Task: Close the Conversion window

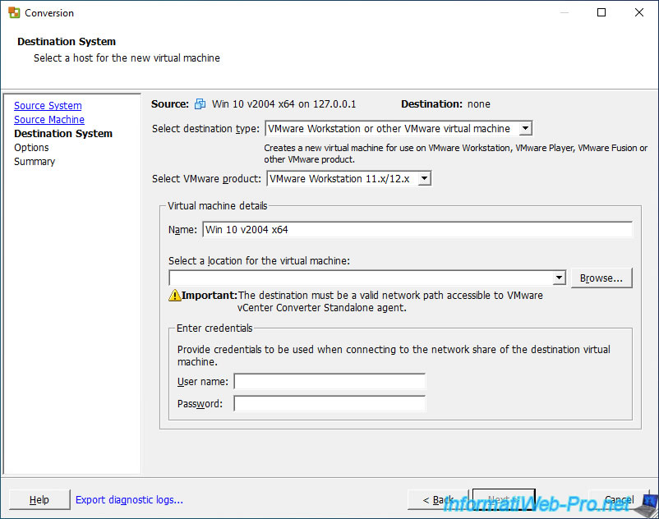Action: tap(638, 12)
